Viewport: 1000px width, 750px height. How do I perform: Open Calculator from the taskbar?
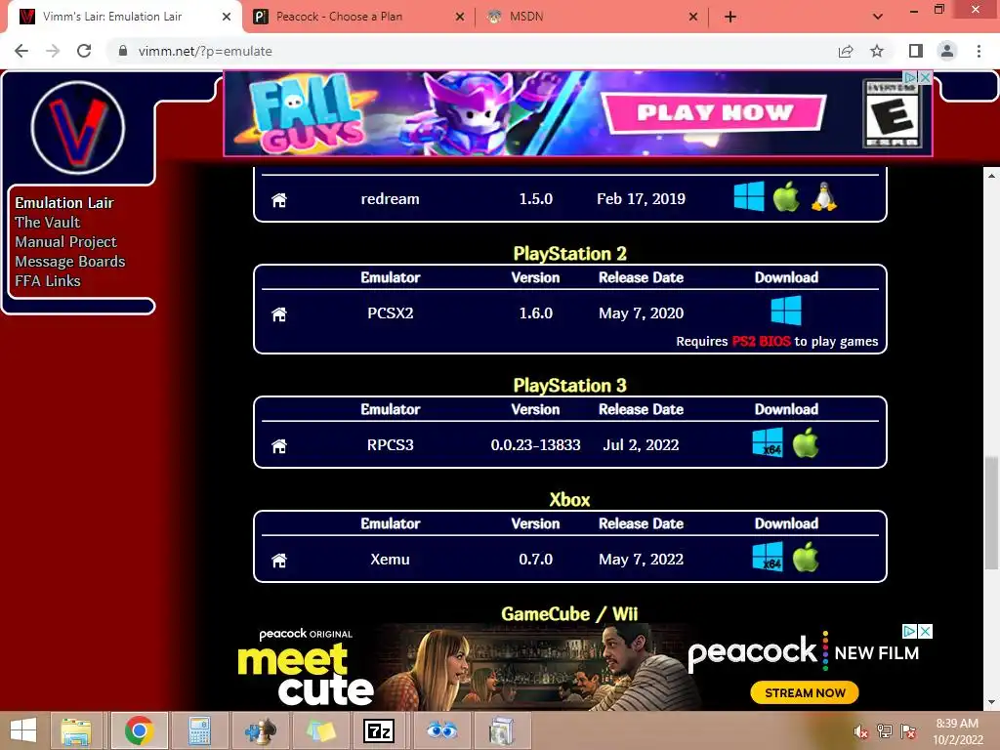click(199, 730)
